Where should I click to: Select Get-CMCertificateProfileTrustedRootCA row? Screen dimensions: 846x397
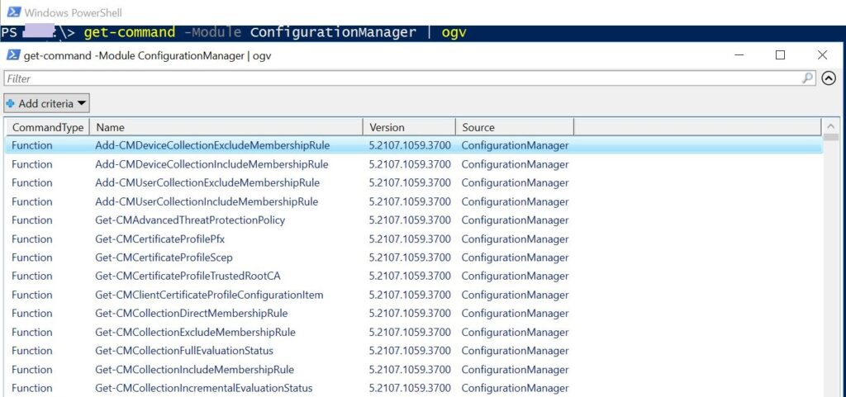(414, 276)
